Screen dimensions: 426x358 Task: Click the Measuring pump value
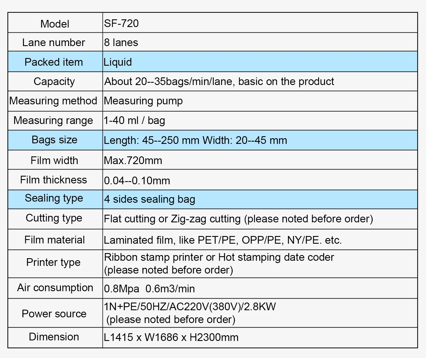(143, 101)
